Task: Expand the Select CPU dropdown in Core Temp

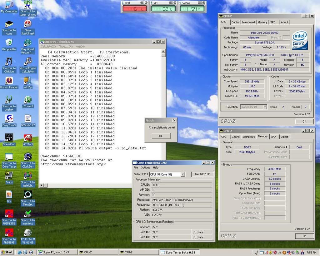Action: (183, 174)
